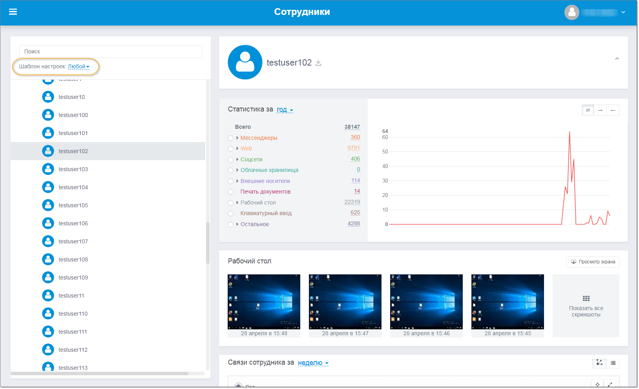The height and width of the screenshot is (389, 639).
Task: Expand connections graph to fullscreen
Action: click(610, 384)
